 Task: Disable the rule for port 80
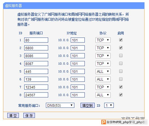[121, 40]
